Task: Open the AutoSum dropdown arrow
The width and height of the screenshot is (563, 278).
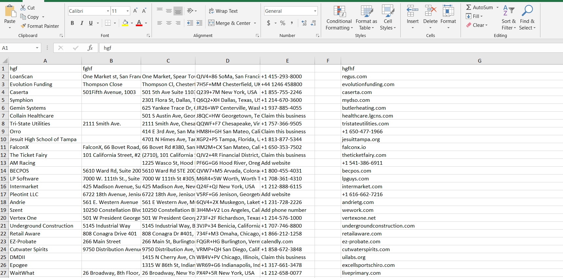Action: point(498,7)
